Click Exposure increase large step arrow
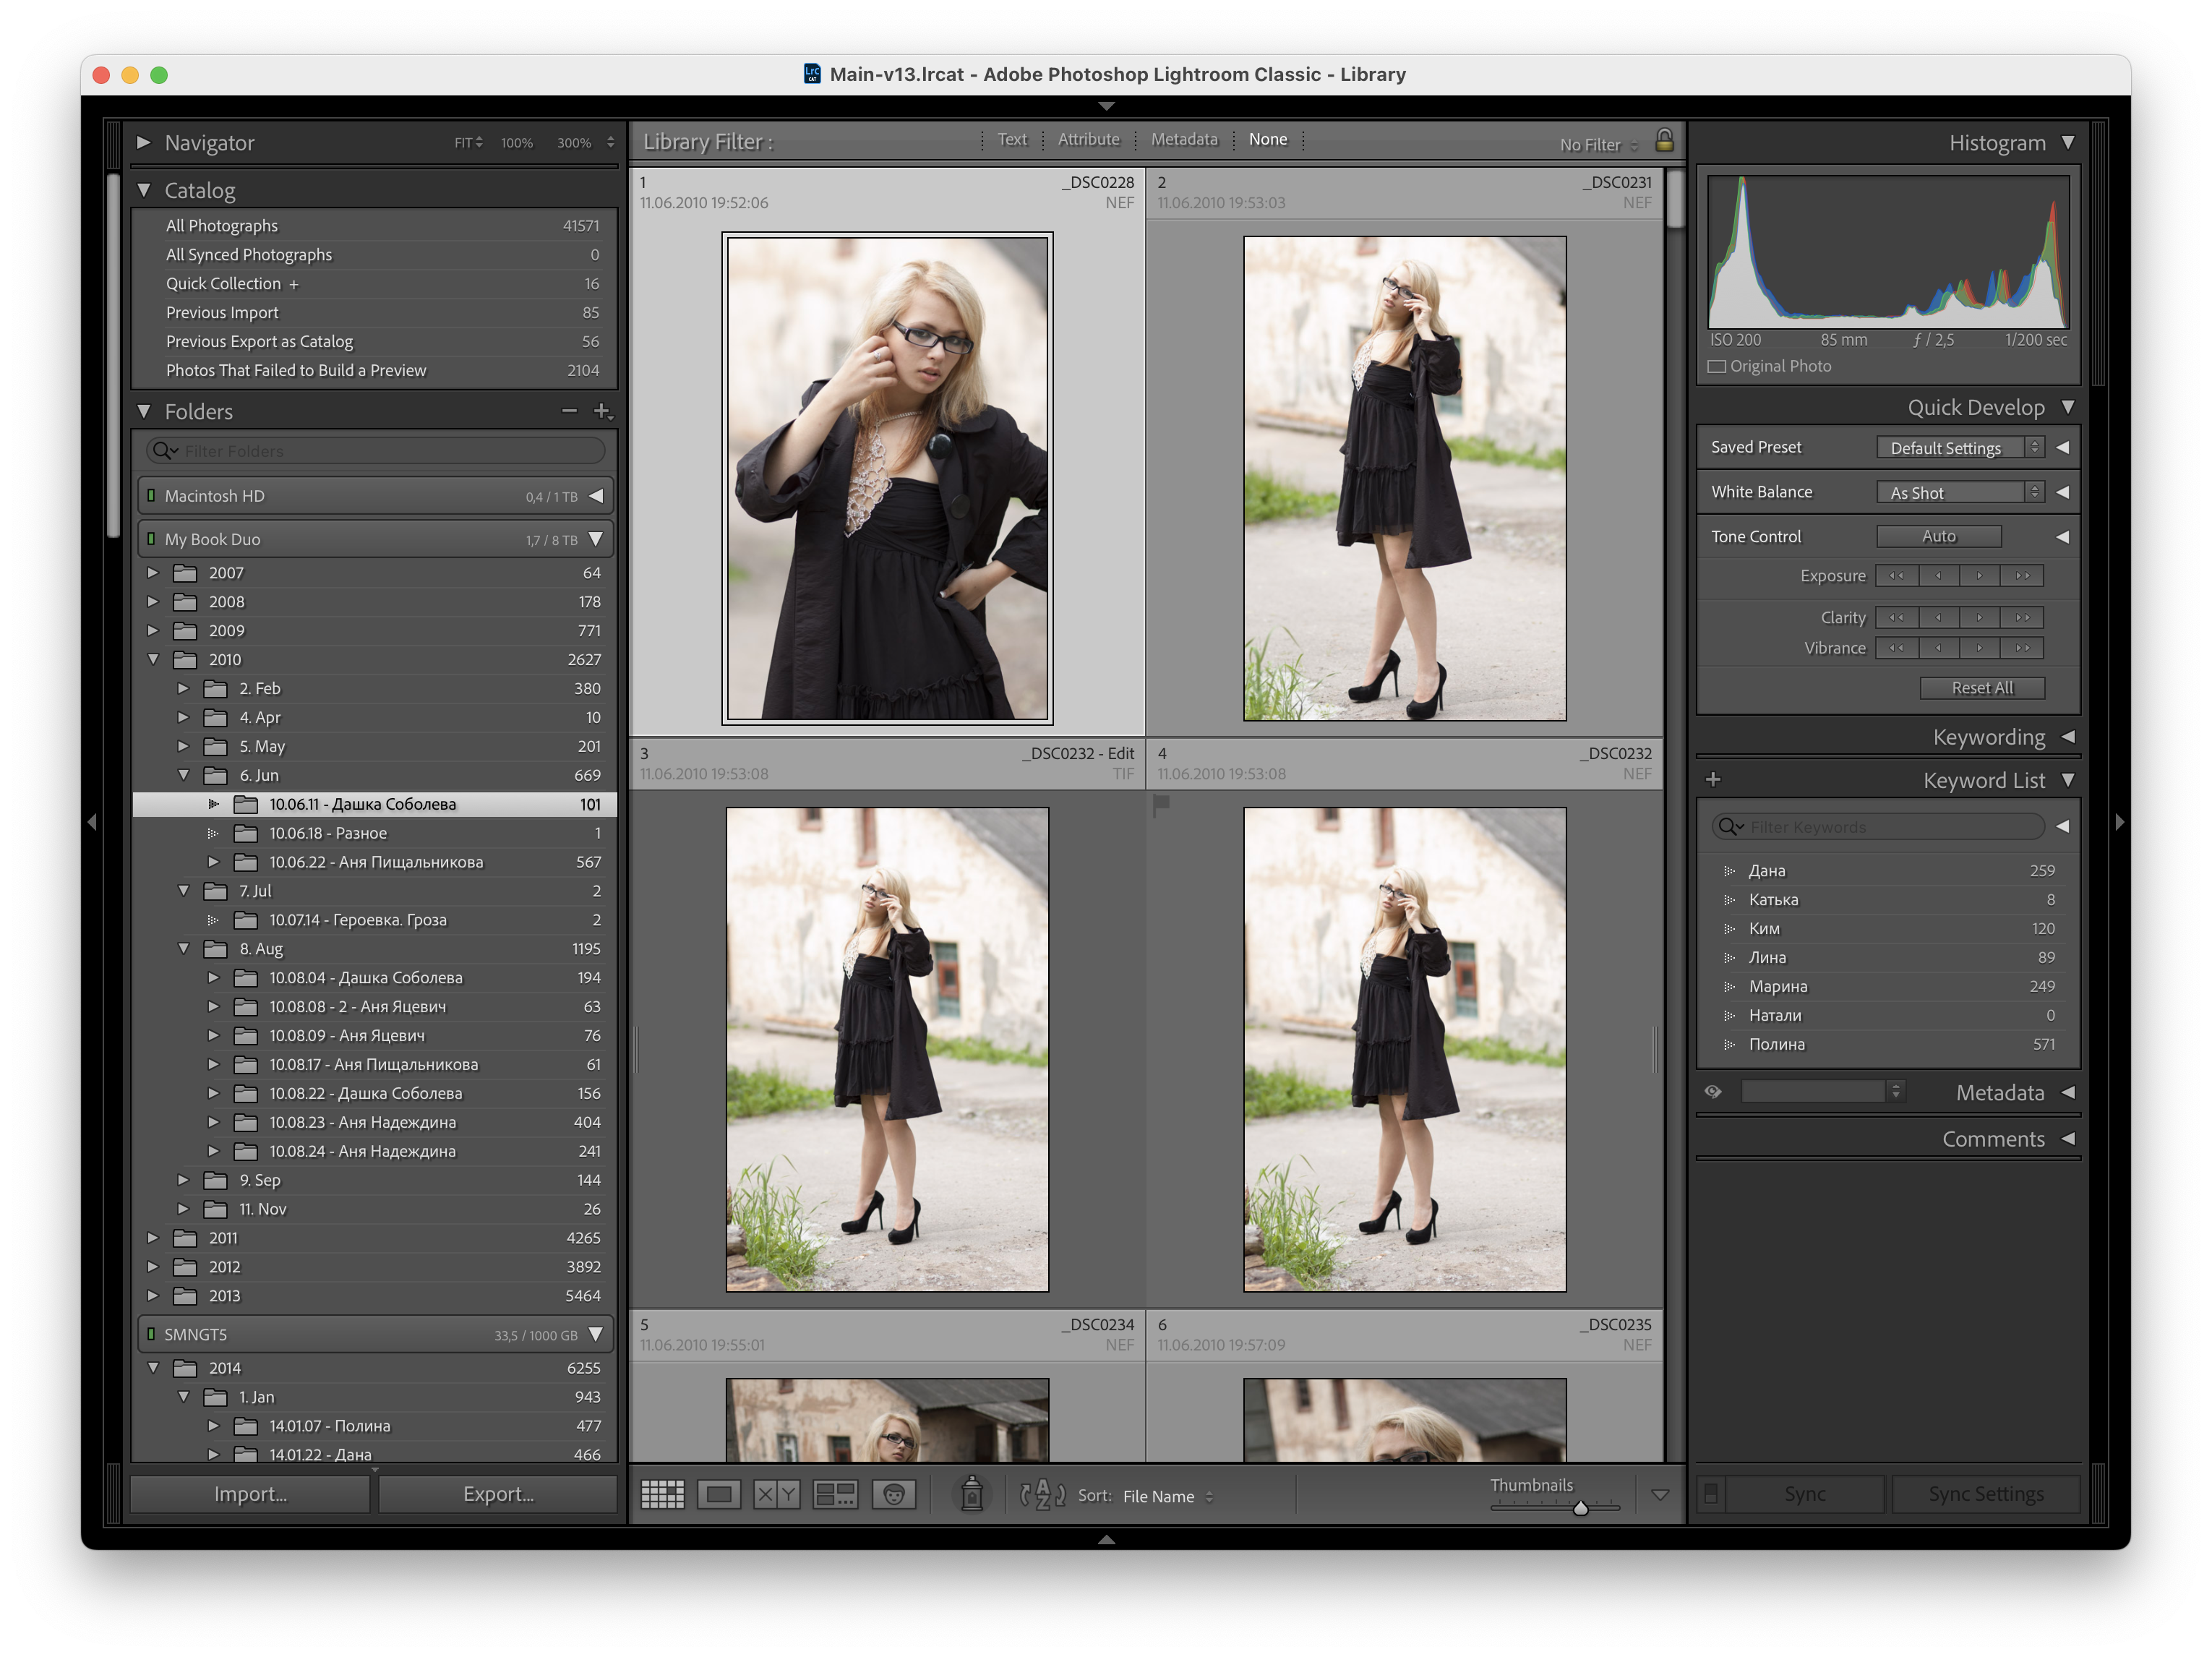Screen dimensions: 2212x1657 2023,576
